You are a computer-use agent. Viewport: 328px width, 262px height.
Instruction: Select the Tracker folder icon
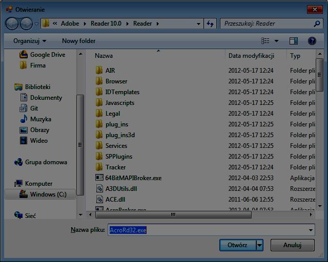99,167
